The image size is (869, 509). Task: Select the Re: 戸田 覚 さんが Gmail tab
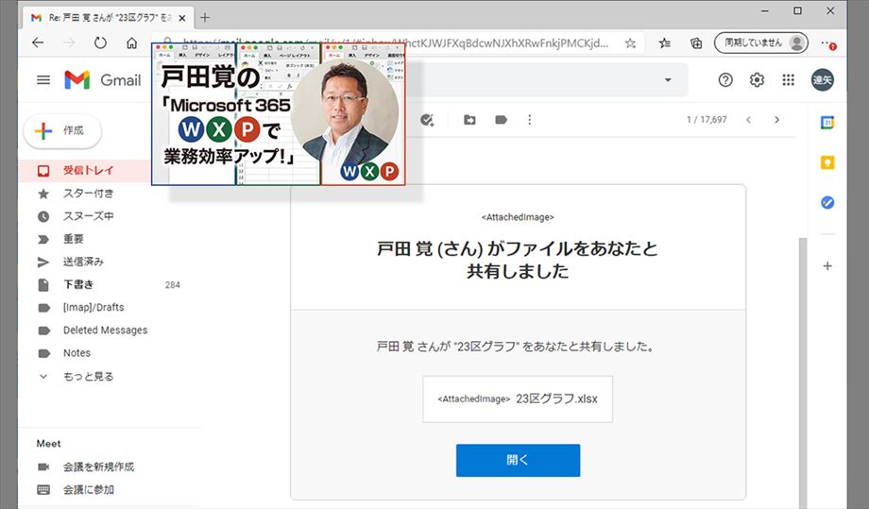point(110,18)
